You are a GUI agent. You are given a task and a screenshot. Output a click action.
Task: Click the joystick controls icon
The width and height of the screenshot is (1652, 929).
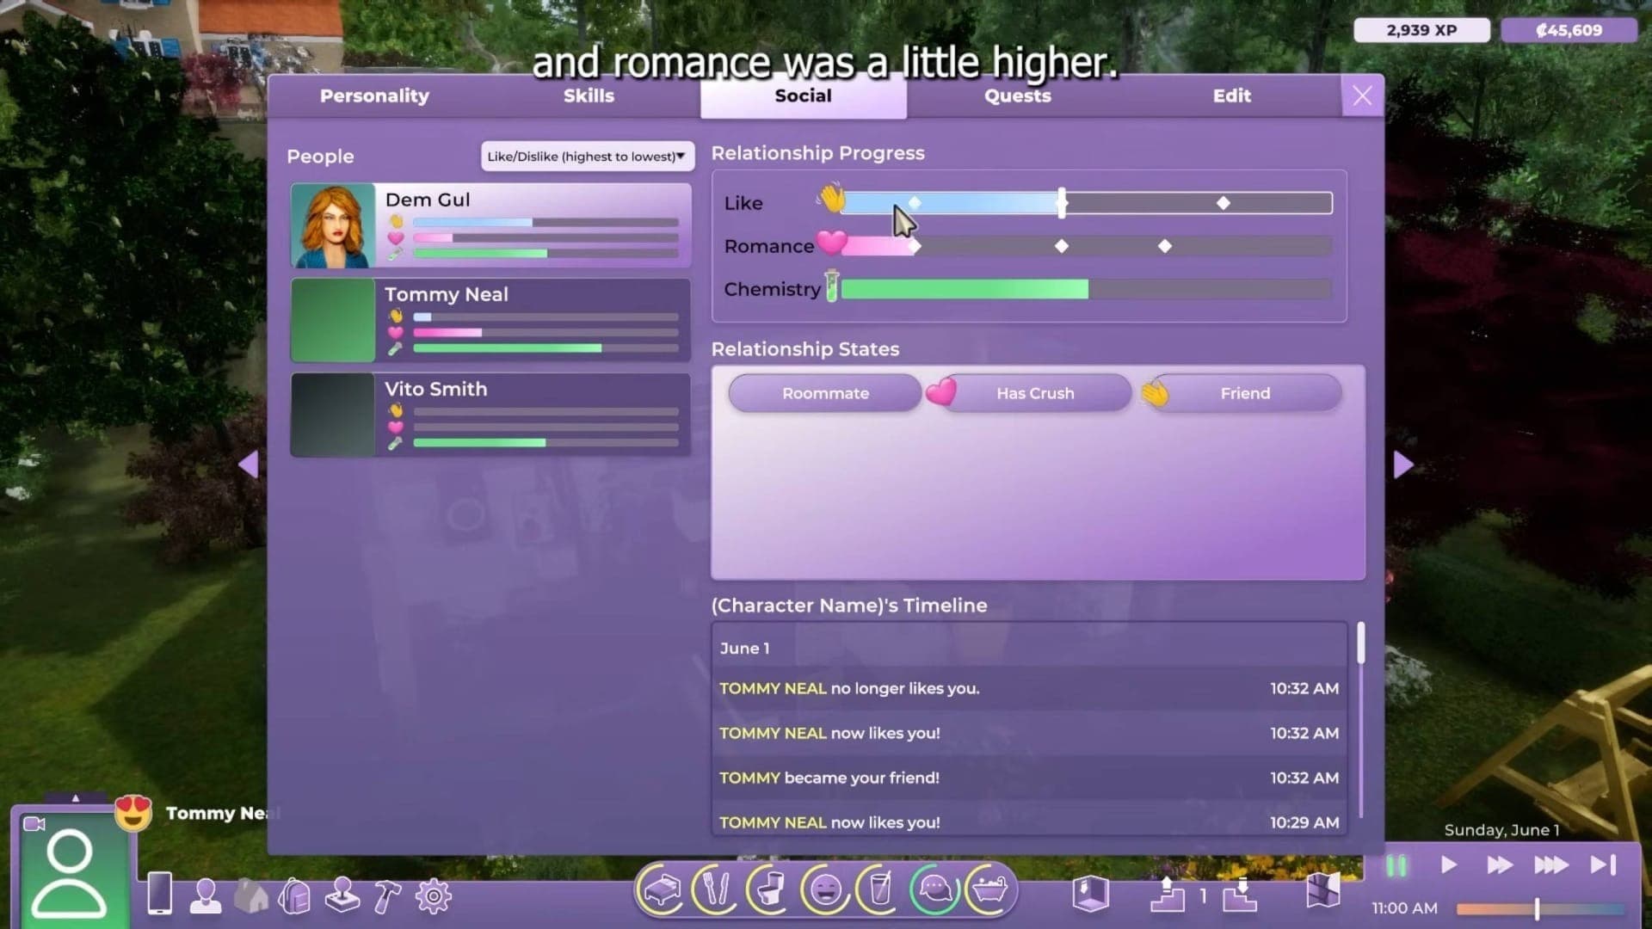click(x=342, y=895)
